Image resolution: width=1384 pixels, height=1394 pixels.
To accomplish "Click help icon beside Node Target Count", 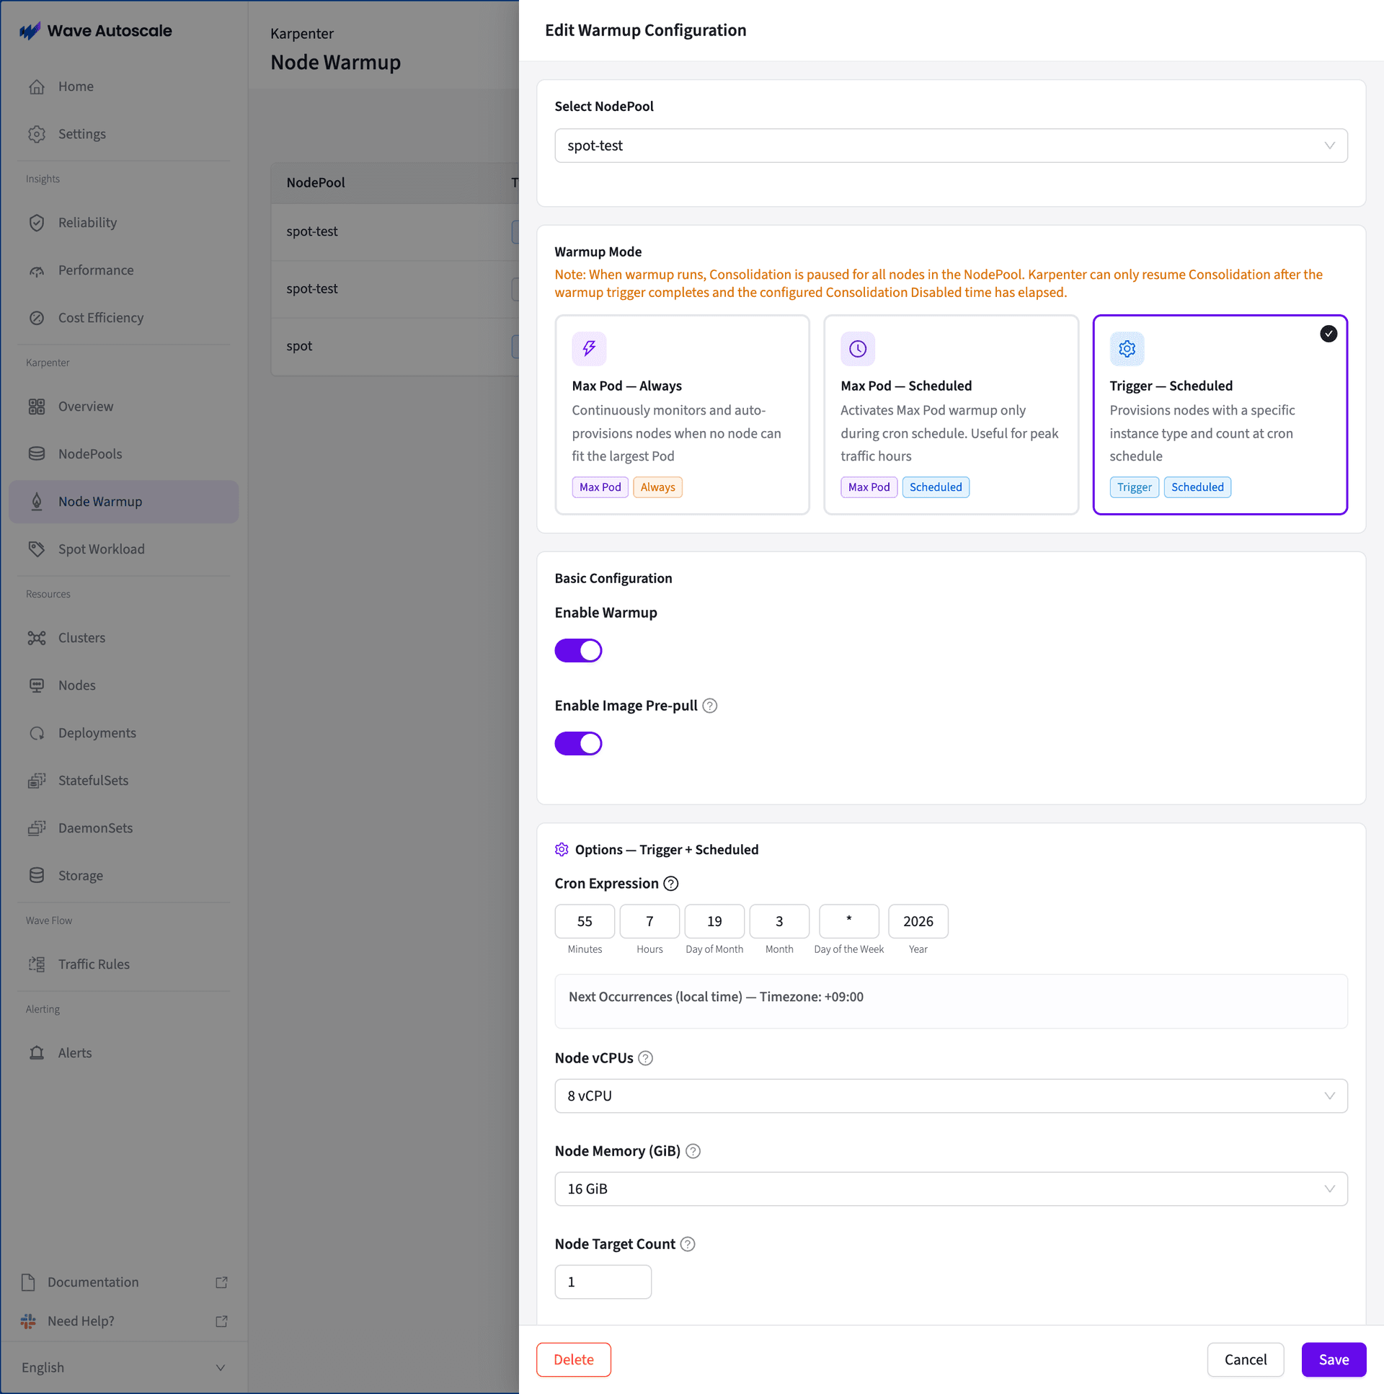I will [x=688, y=1246].
